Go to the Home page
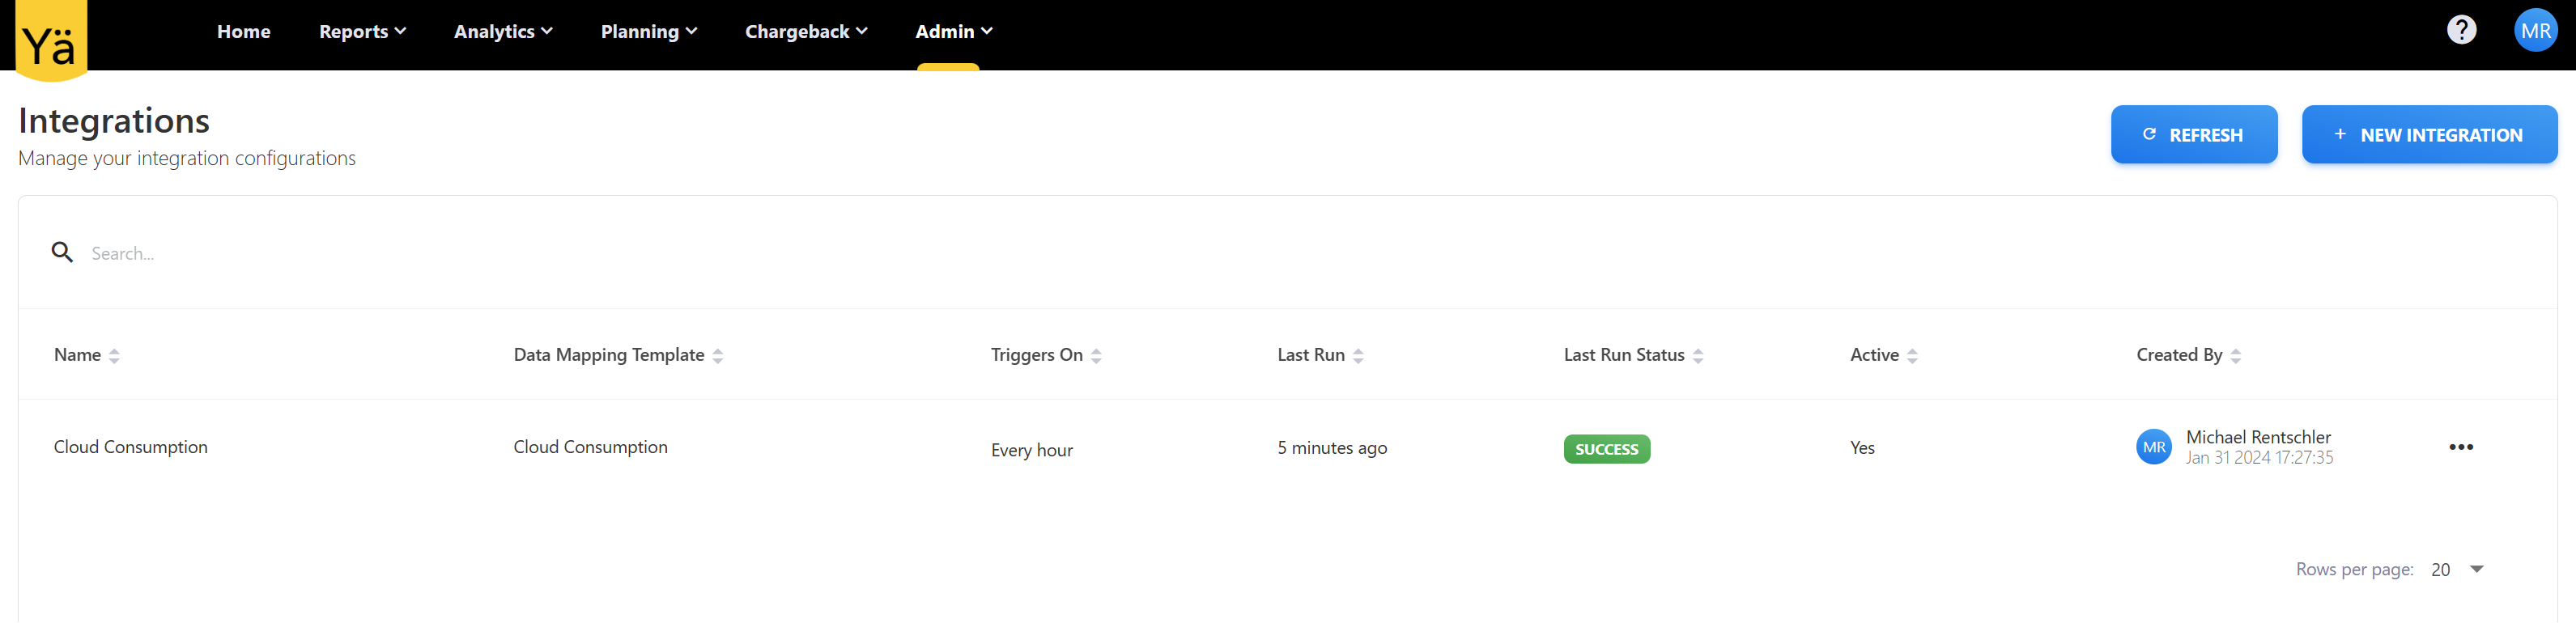This screenshot has height=623, width=2576. tap(244, 32)
